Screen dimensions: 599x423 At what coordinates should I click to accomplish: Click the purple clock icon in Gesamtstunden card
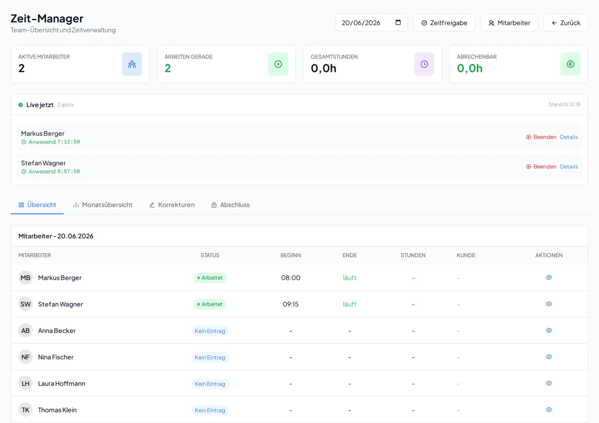click(x=424, y=64)
